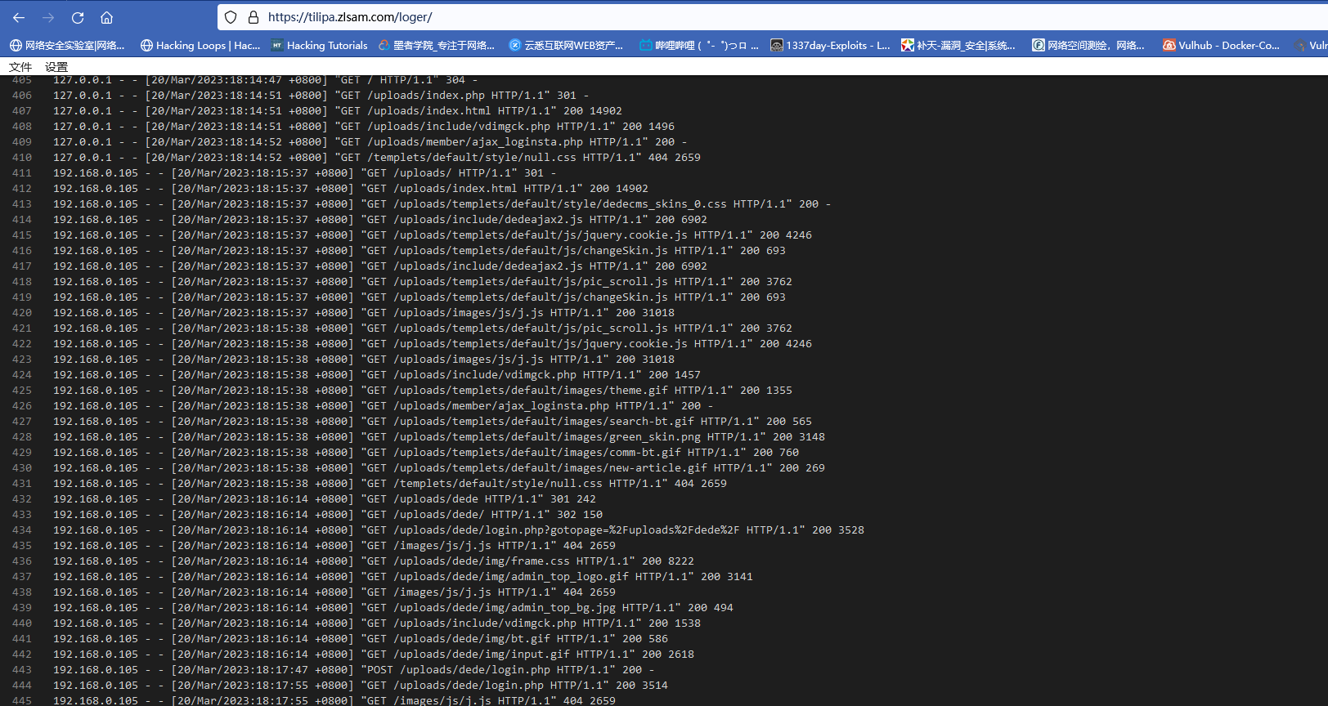This screenshot has width=1328, height=706.
Task: Click the padlock site security icon
Action: tap(253, 17)
